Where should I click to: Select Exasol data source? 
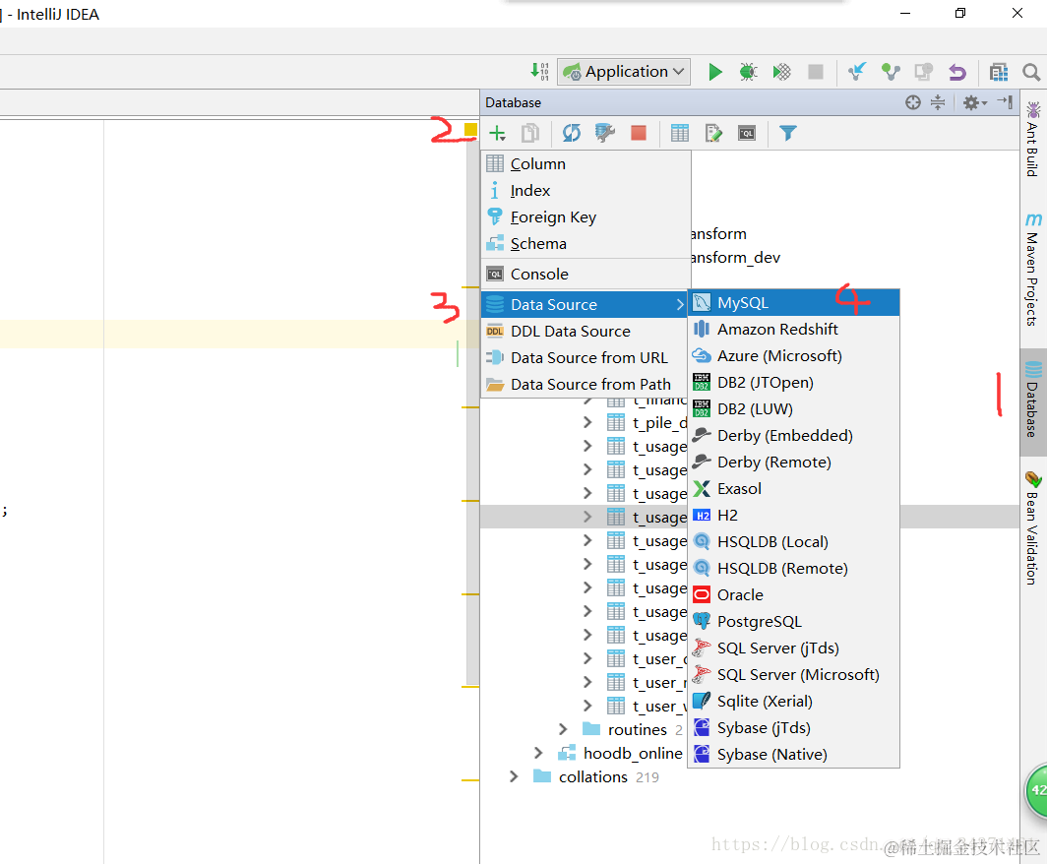[794, 489]
